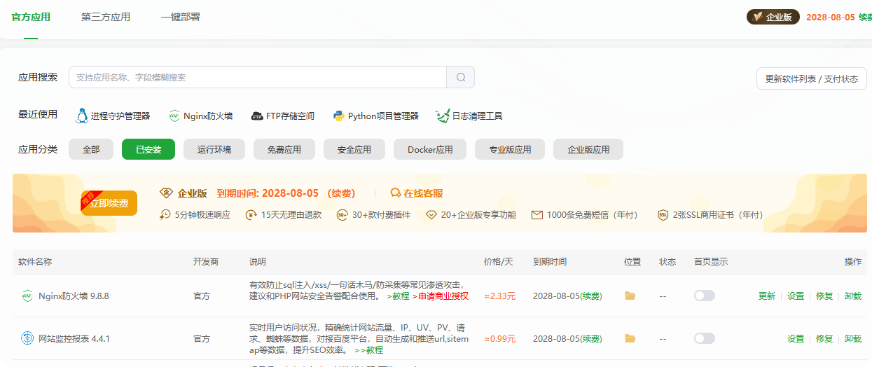The height and width of the screenshot is (367, 872).
Task: Select the 免费应用 category filter
Action: tap(284, 149)
